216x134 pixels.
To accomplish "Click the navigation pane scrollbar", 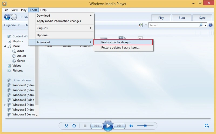I will click(36, 75).
